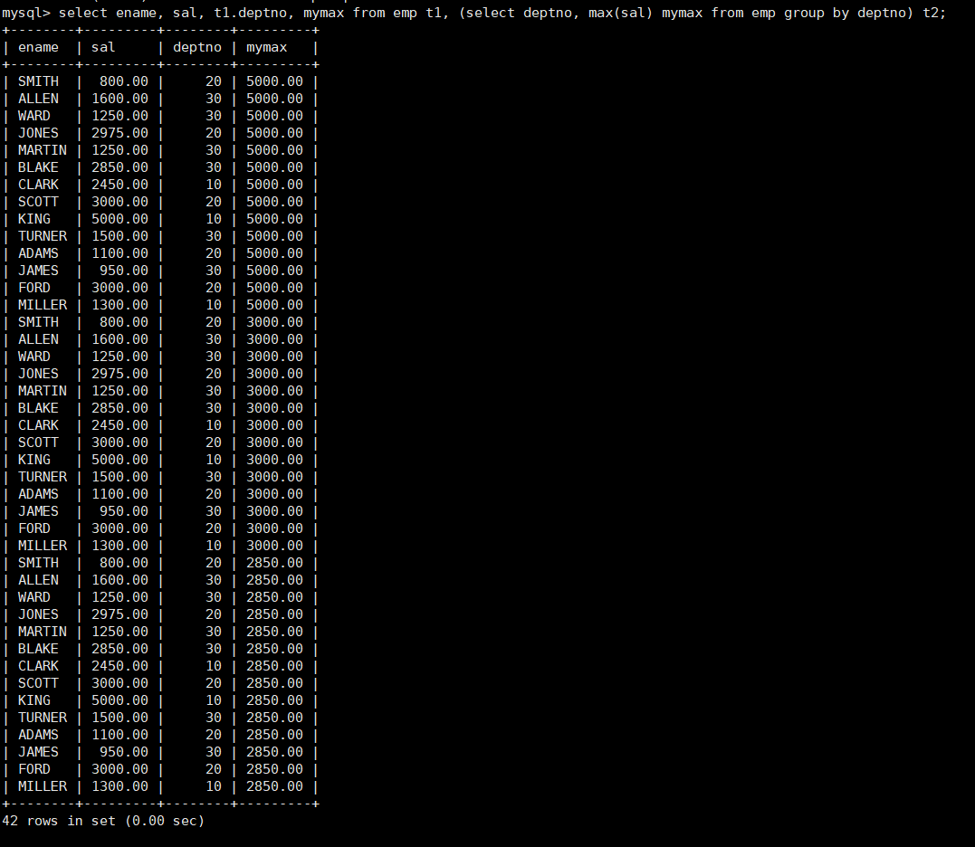Click mymax 5000.00 in the first WARD row

pos(275,116)
